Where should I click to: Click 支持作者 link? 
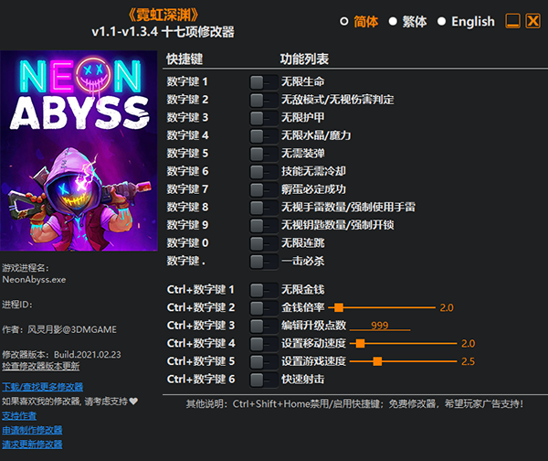click(19, 416)
